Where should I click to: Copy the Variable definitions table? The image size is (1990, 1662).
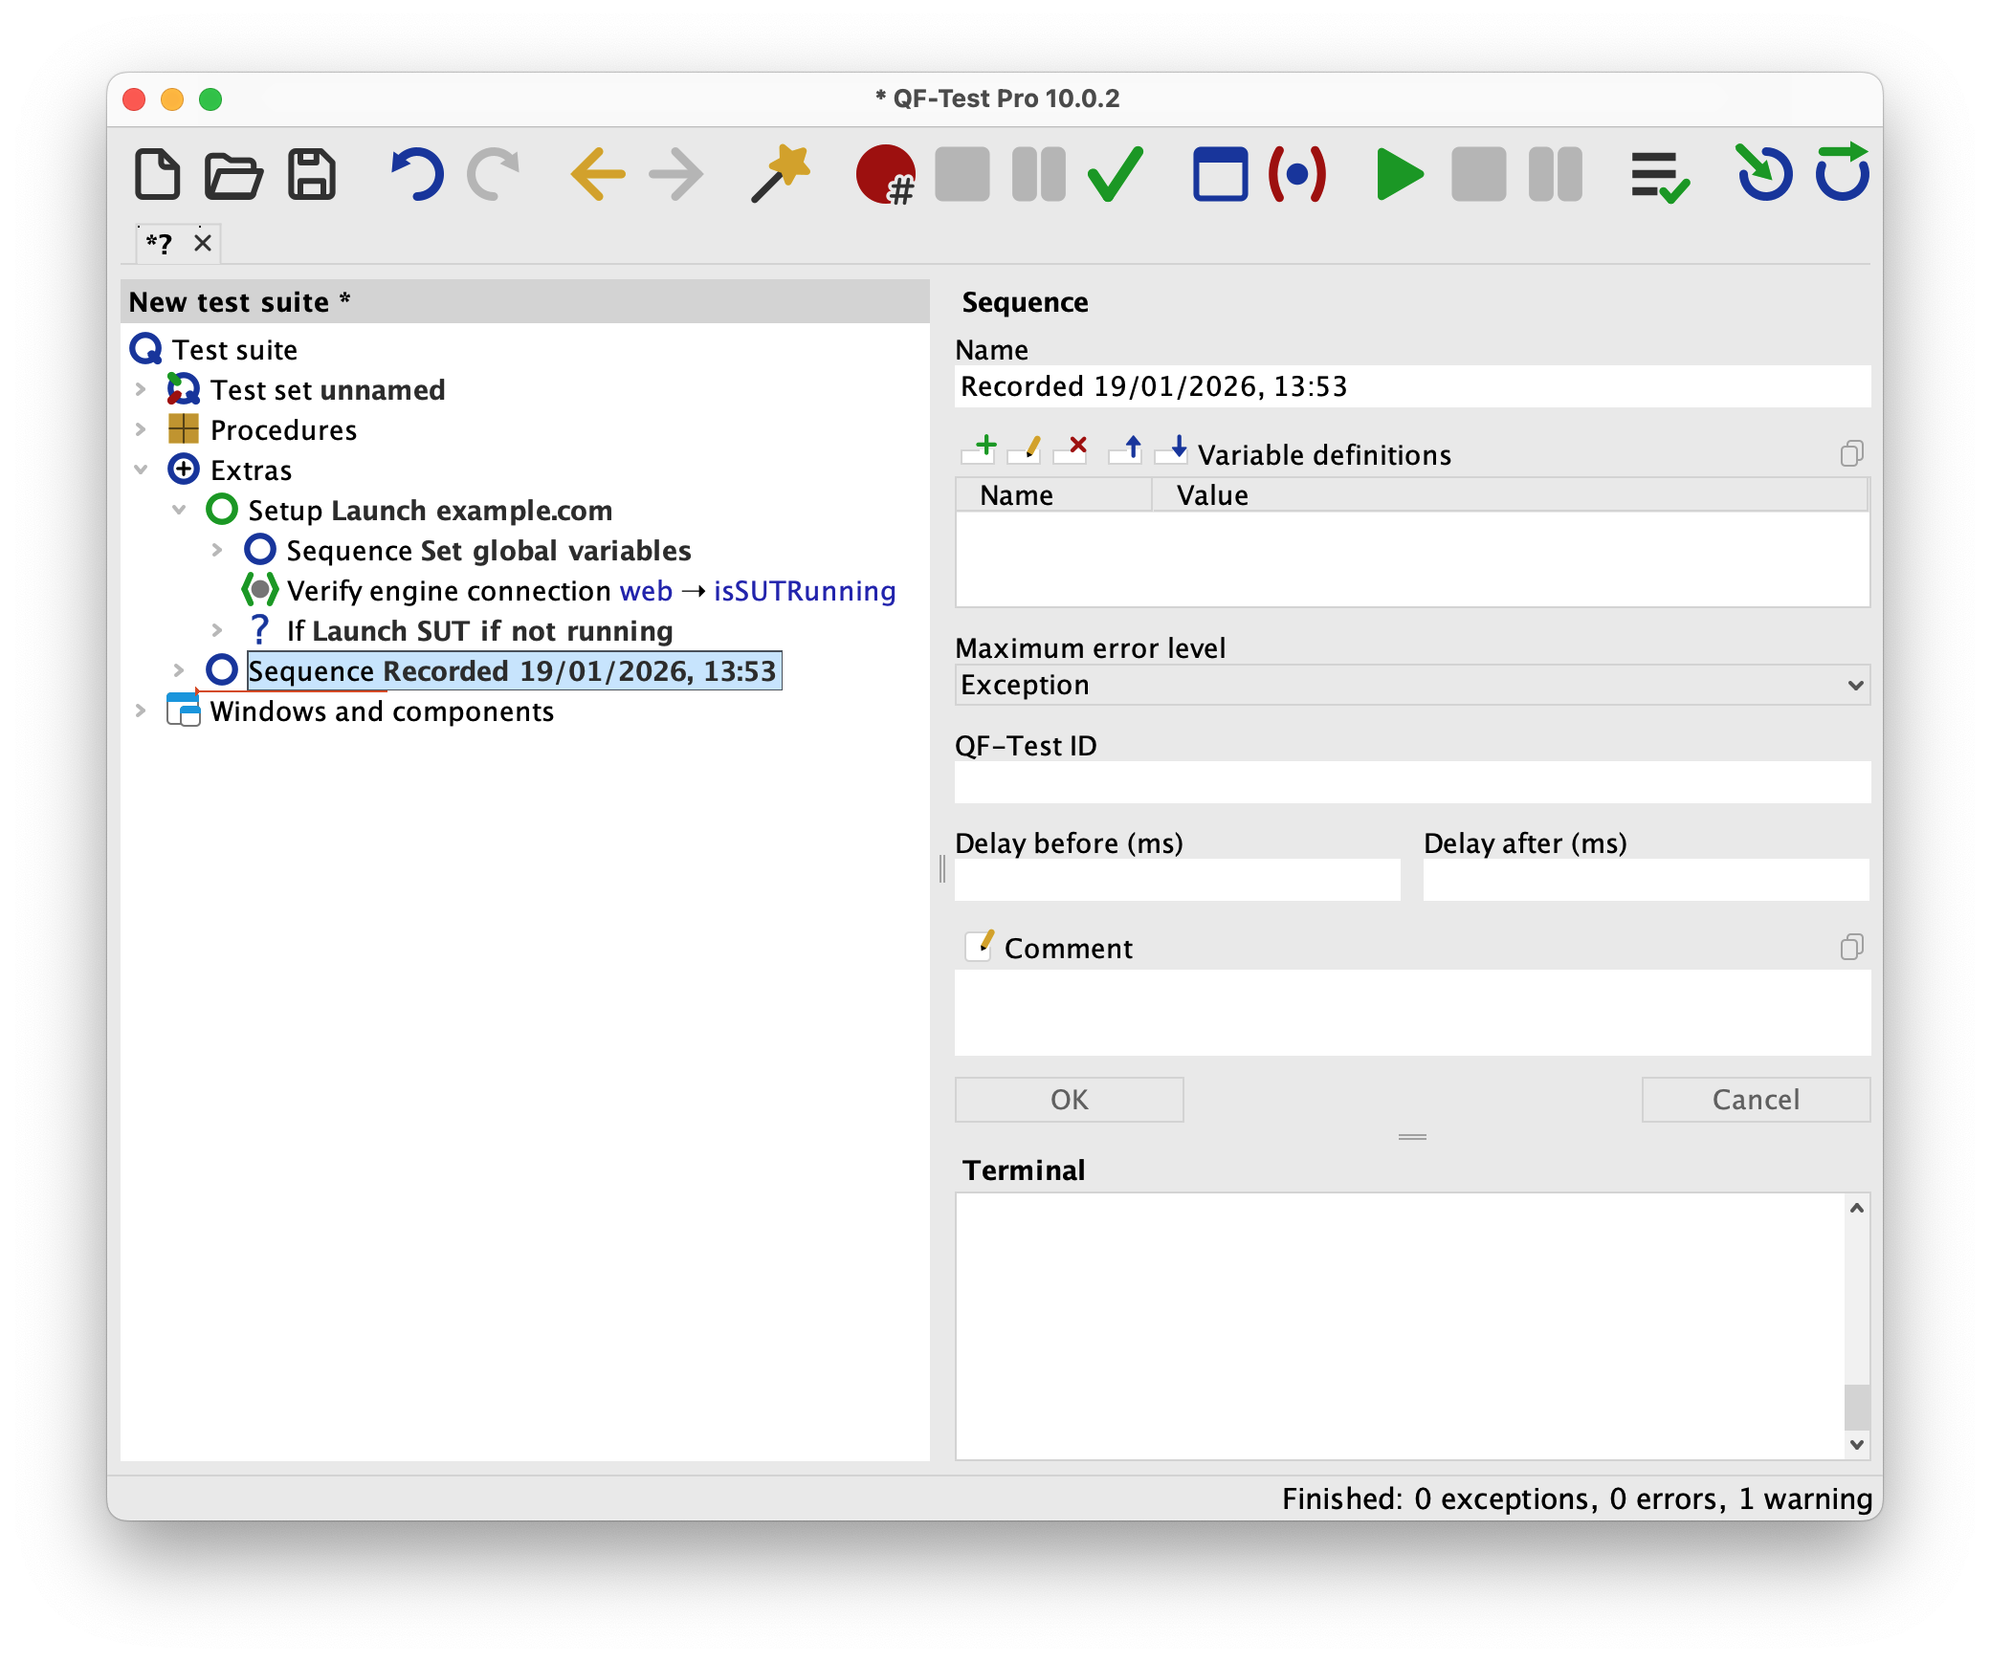[x=1853, y=454]
